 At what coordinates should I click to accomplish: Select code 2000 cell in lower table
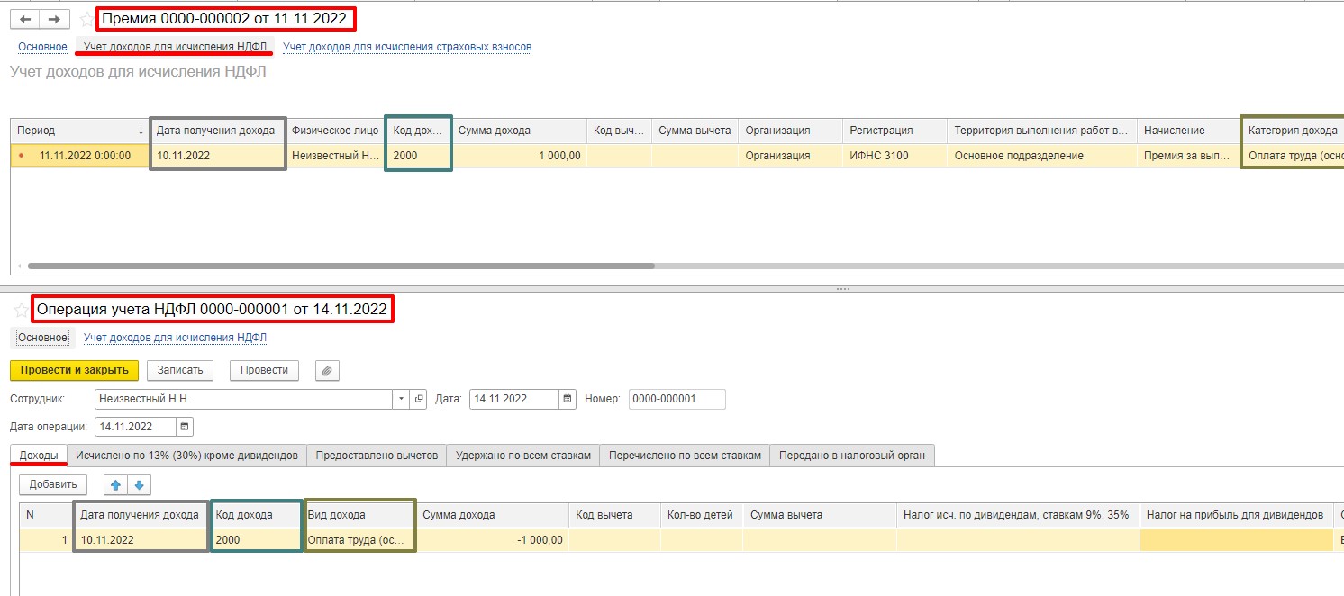(x=256, y=540)
